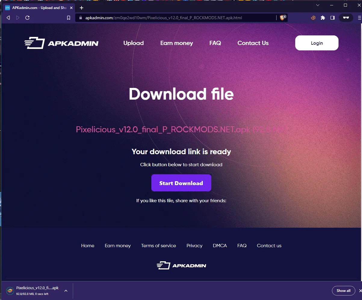Expand the tab search chevron
362x300 pixels.
(318, 5)
